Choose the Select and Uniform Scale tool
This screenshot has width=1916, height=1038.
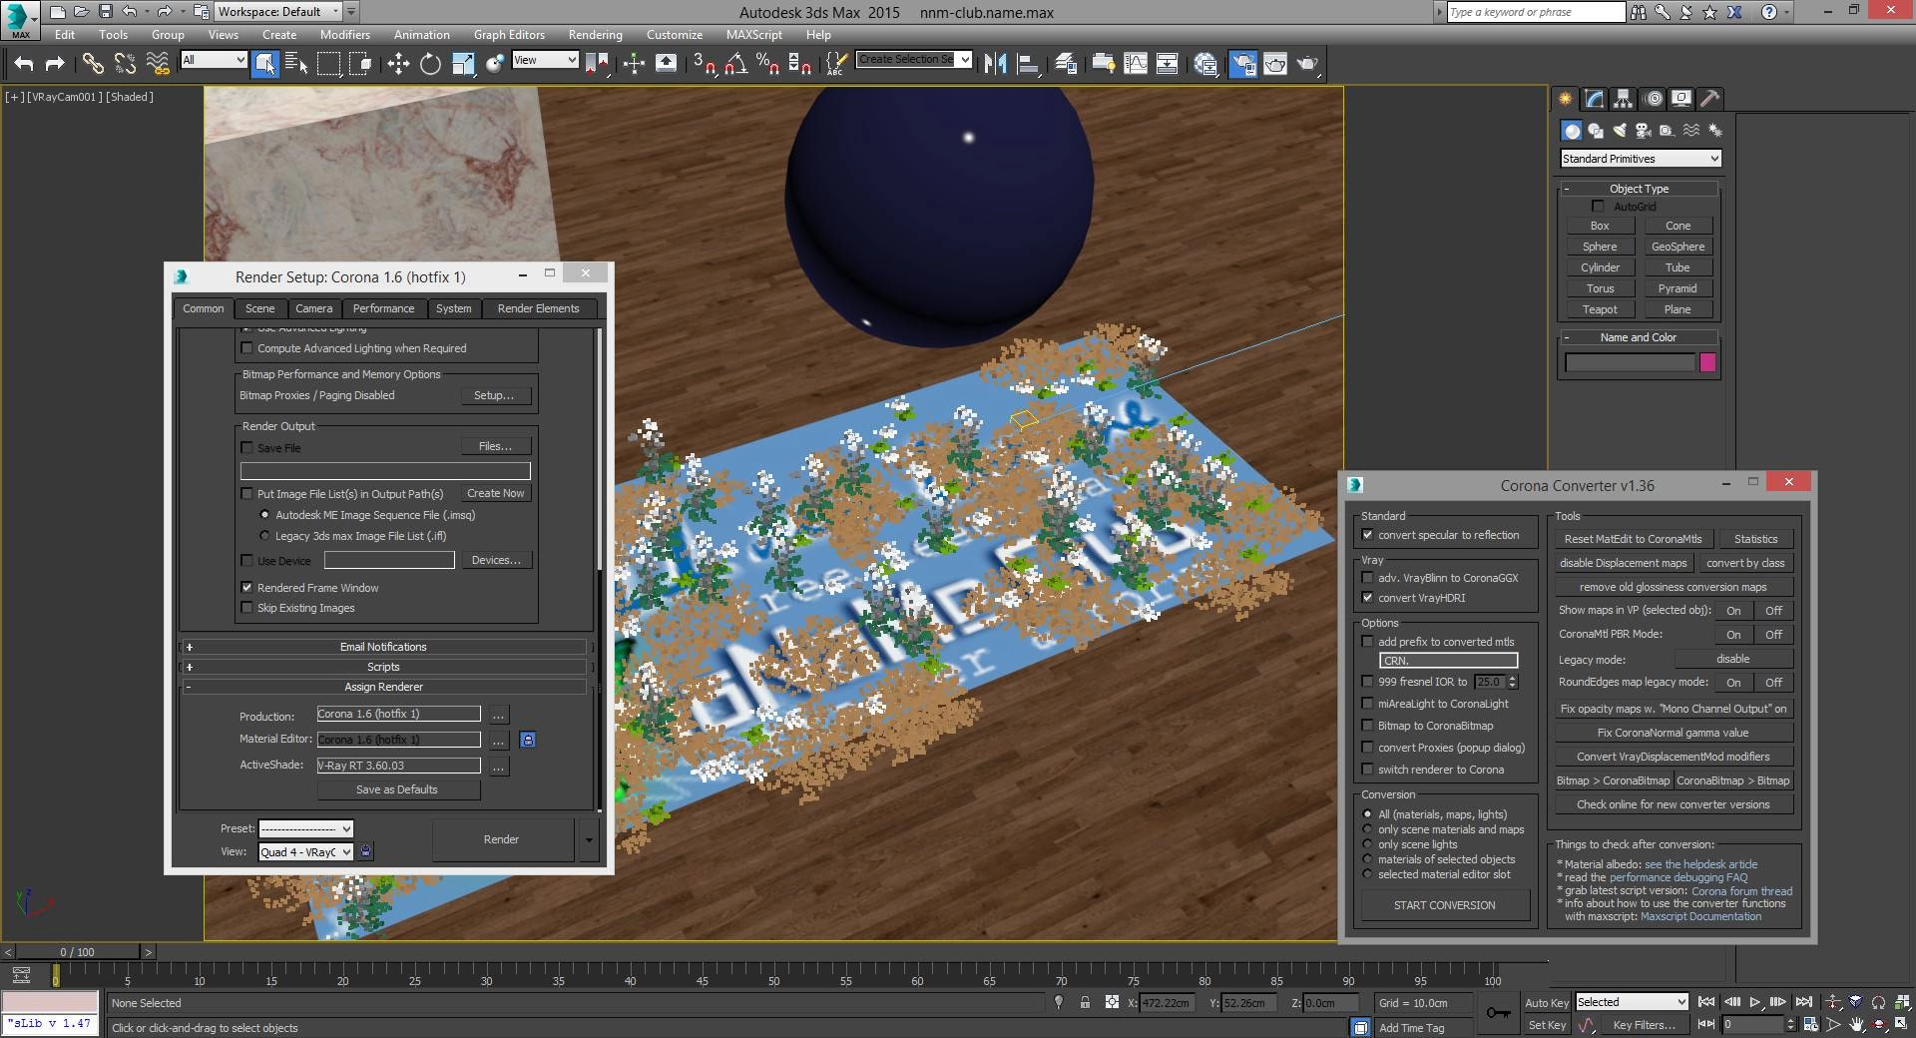point(463,64)
